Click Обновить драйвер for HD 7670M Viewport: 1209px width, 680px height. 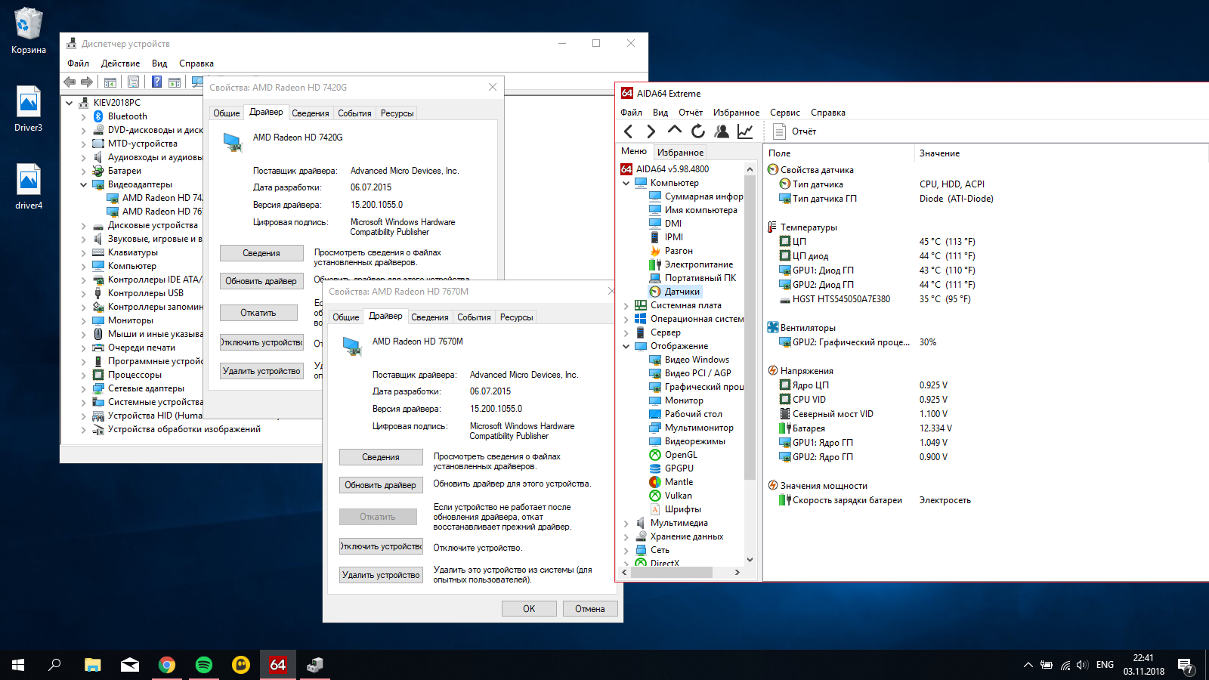point(380,485)
